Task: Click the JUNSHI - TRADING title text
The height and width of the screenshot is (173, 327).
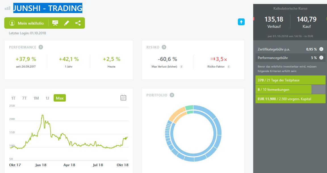Action: click(48, 8)
